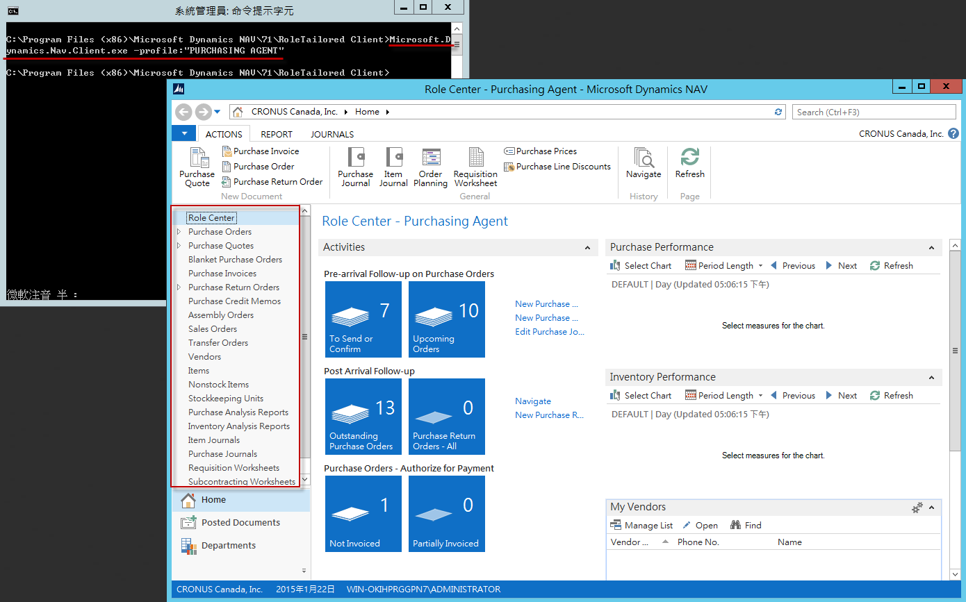Open the Upcoming Orders tile
This screenshot has height=602, width=966.
(x=447, y=319)
